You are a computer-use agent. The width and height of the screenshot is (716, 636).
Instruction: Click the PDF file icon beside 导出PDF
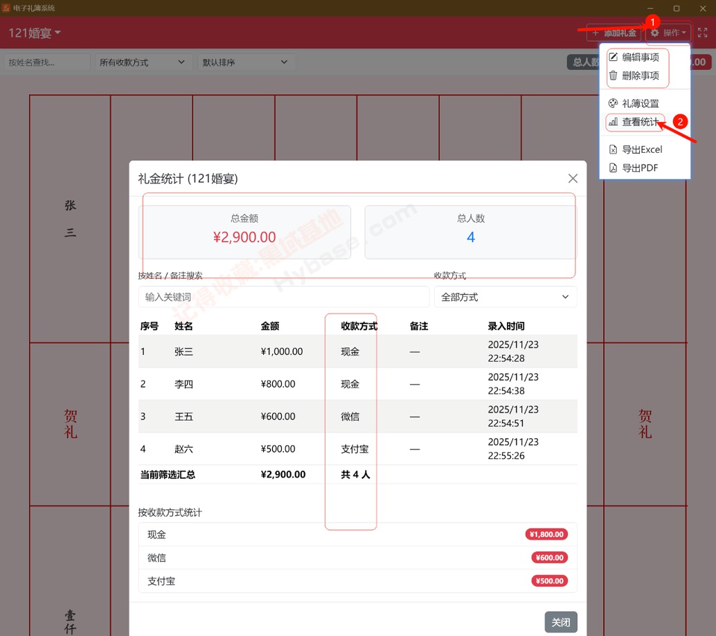coord(614,167)
